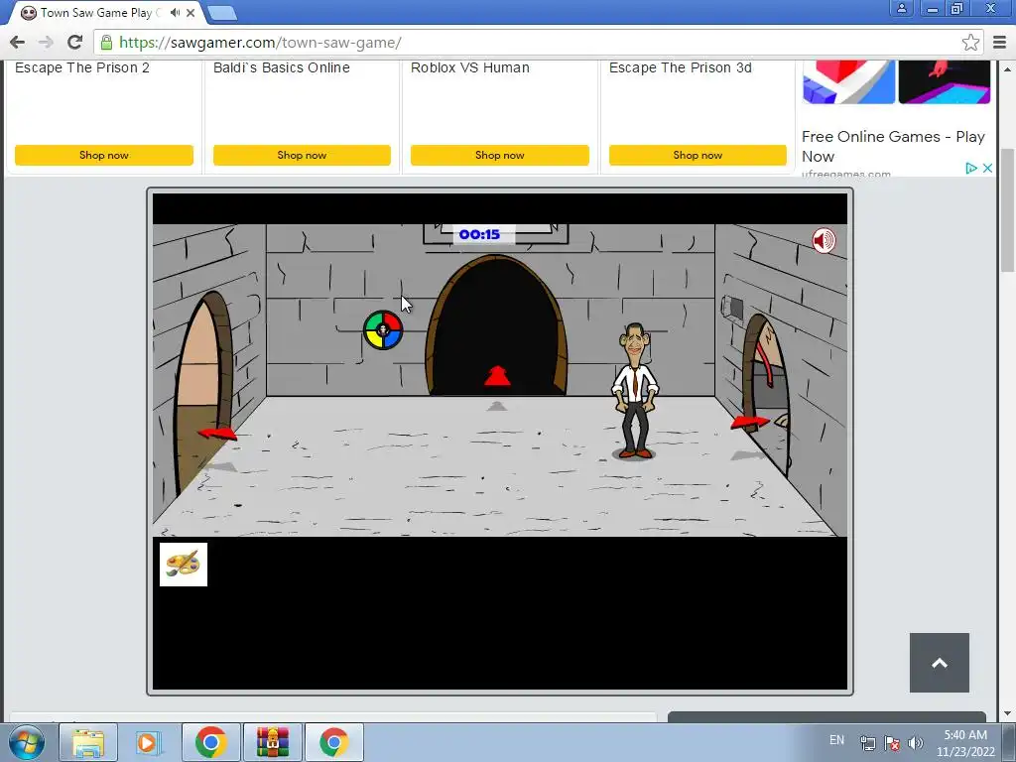Open WinRAR taskbar icon
Image resolution: width=1016 pixels, height=762 pixels.
272,742
